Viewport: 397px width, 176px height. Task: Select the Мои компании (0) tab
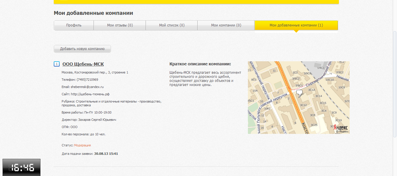point(226,25)
